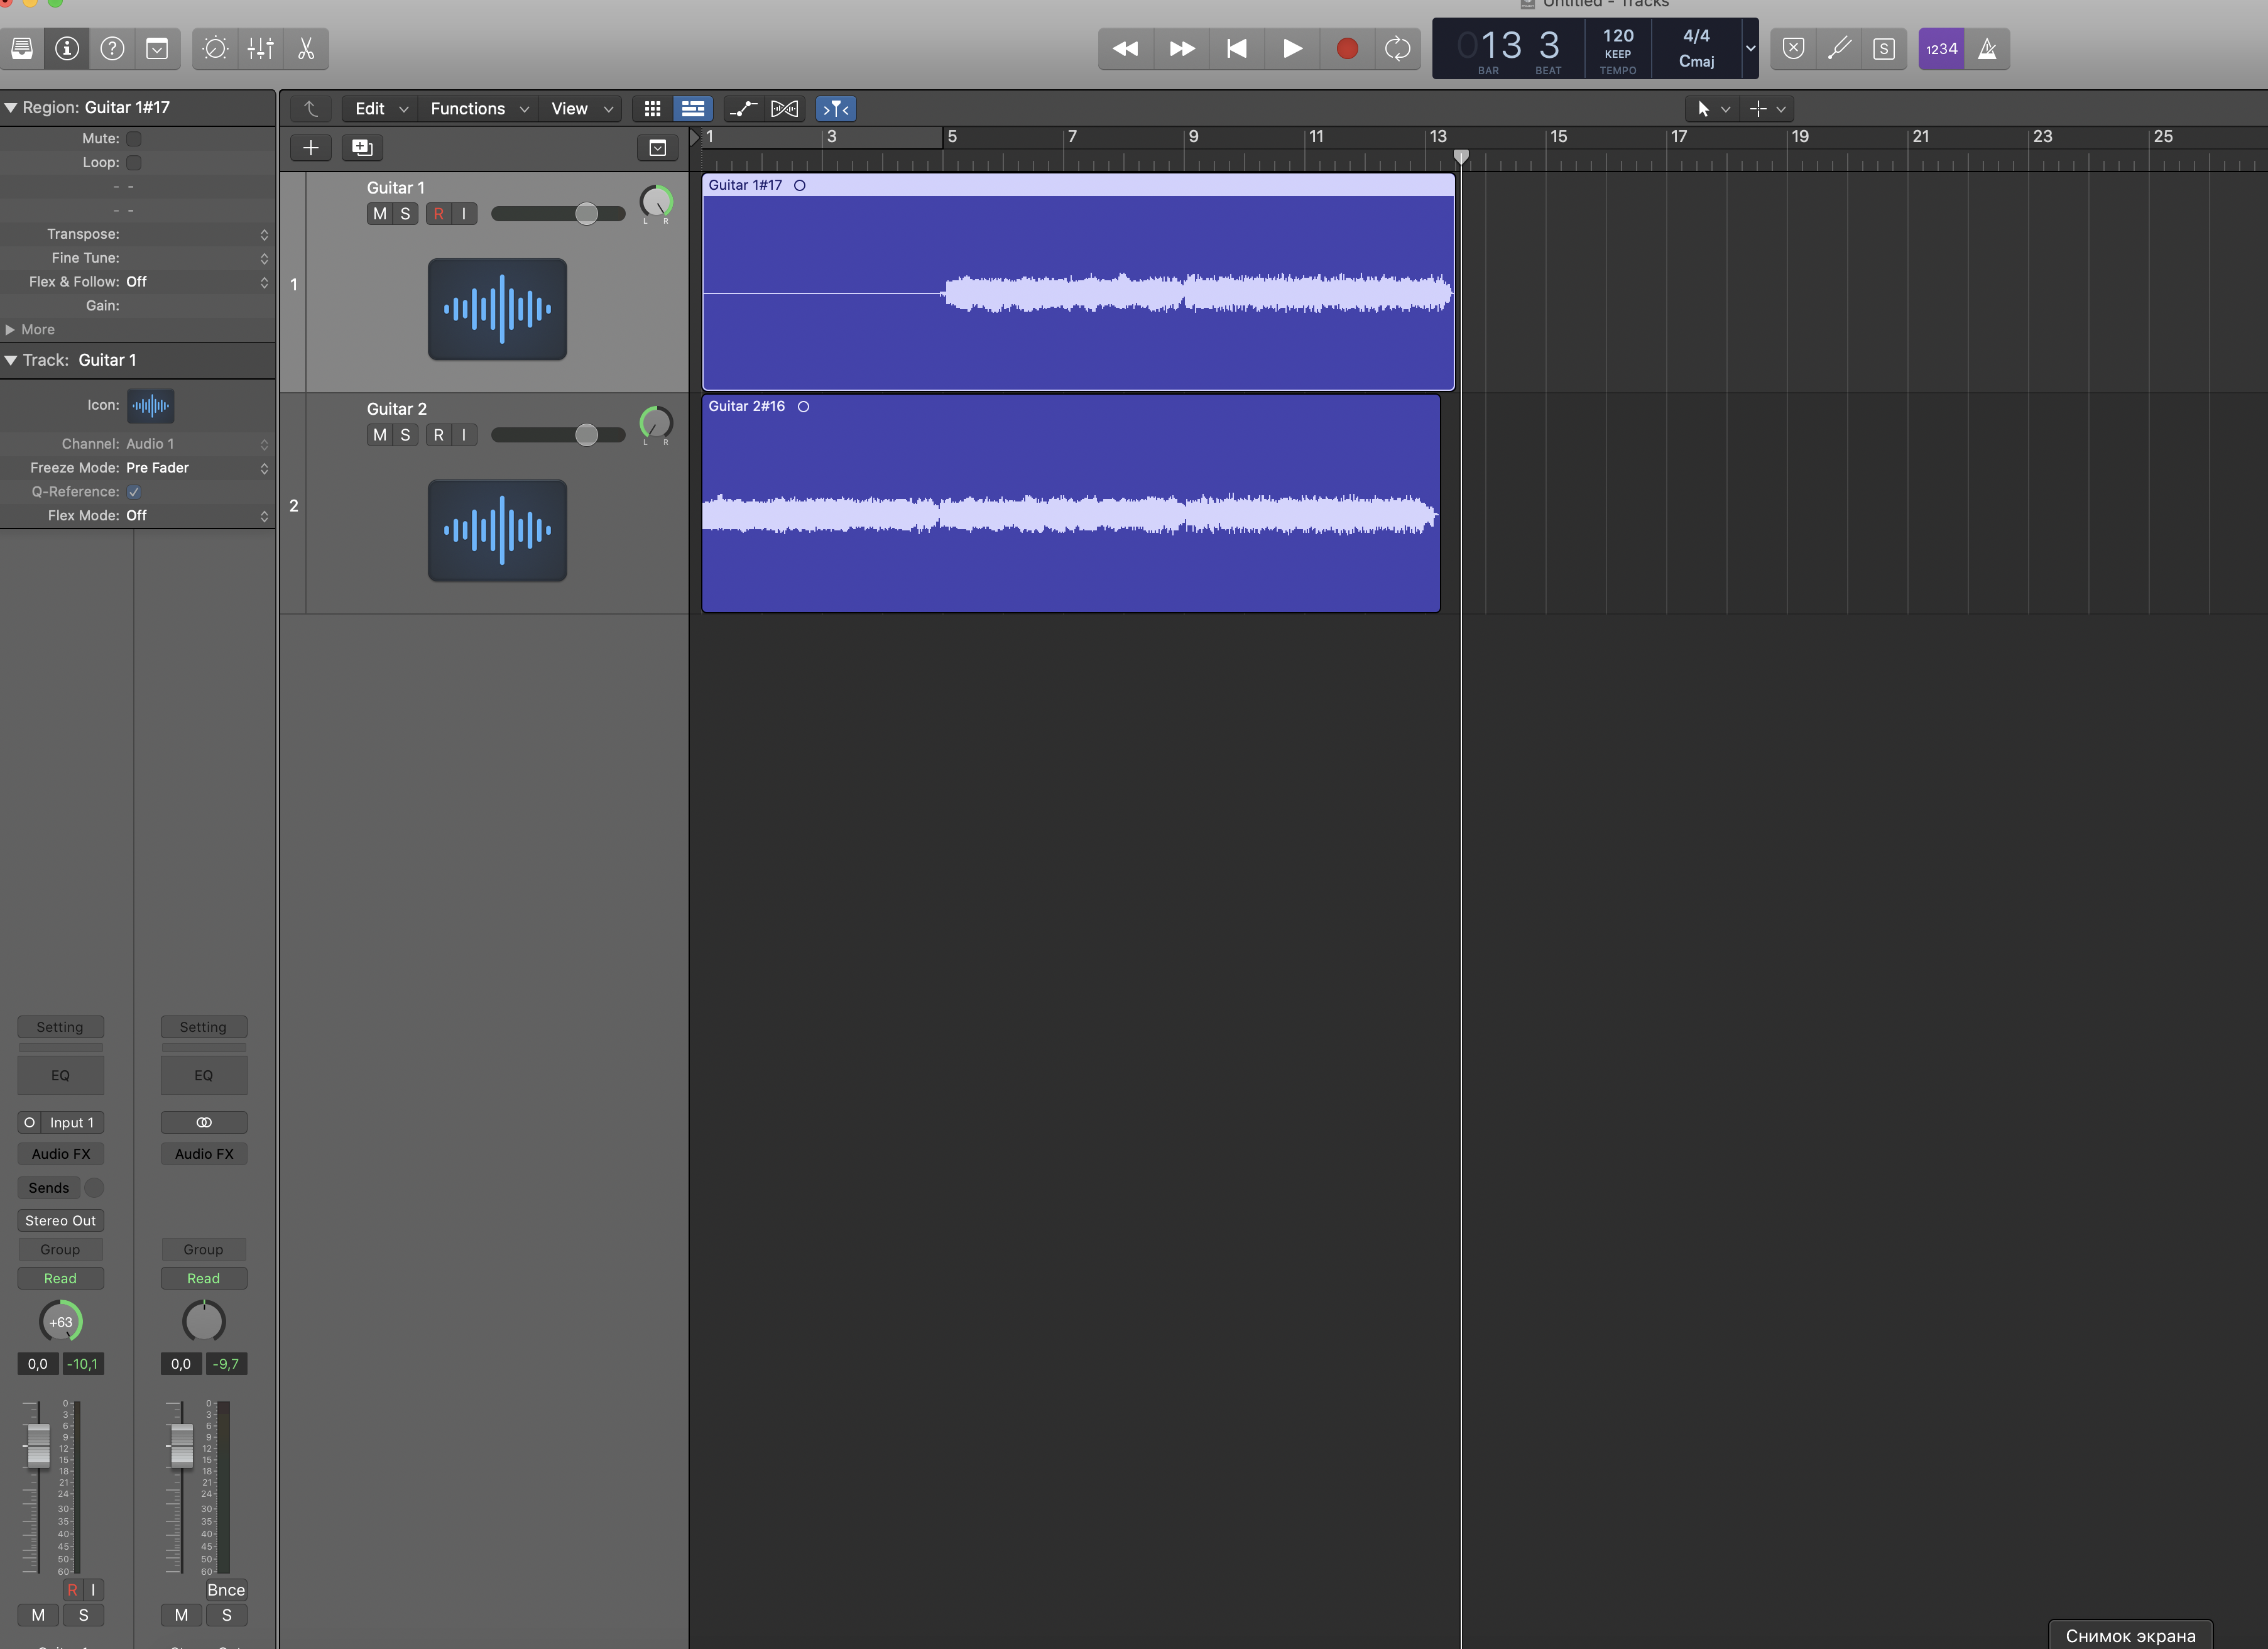Toggle the metronome click icon

pyautogui.click(x=1987, y=48)
